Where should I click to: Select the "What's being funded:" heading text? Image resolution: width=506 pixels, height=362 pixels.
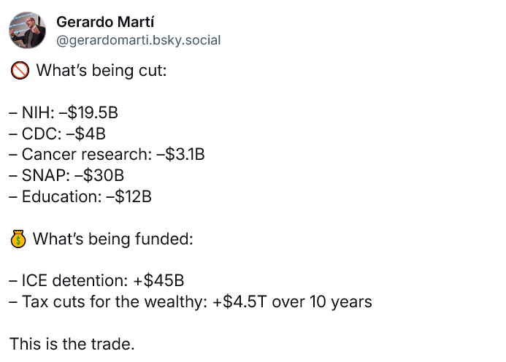click(x=113, y=239)
